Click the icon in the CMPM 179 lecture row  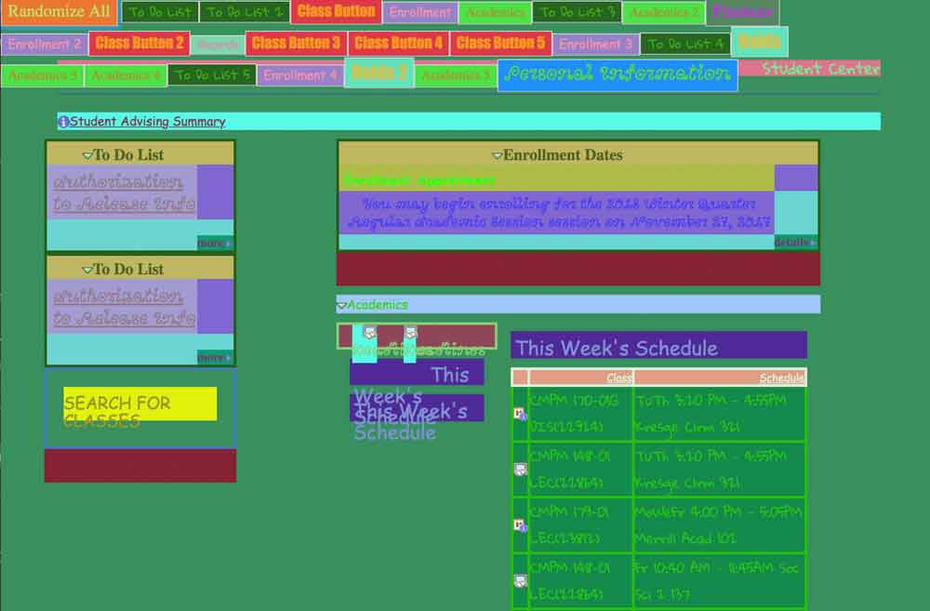[x=520, y=525]
